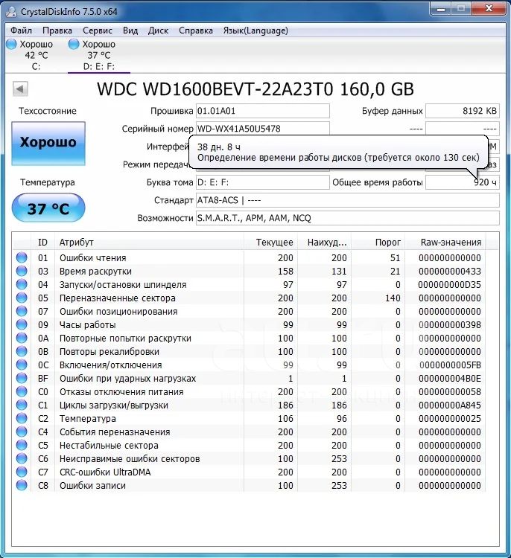The image size is (511, 558).
Task: Click the power-on hours field 920 ч
Action: tap(463, 182)
